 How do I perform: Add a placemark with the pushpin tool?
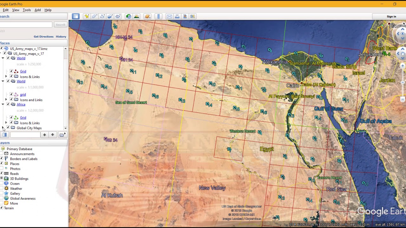point(87,16)
